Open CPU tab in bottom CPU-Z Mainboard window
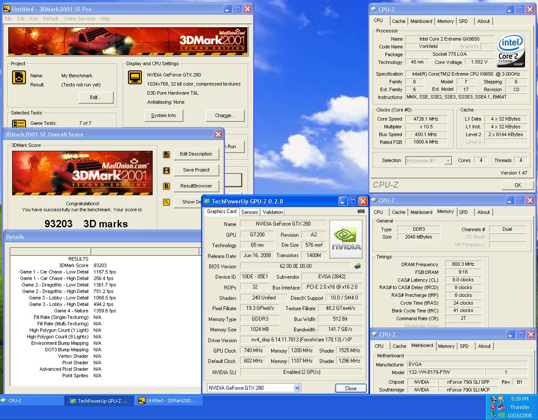This screenshot has height=420, width=538. tap(379, 346)
